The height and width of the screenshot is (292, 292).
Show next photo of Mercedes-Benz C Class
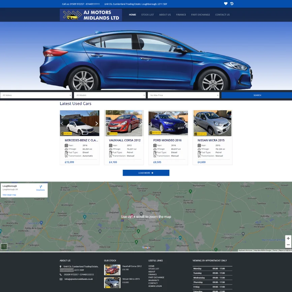click(97, 124)
